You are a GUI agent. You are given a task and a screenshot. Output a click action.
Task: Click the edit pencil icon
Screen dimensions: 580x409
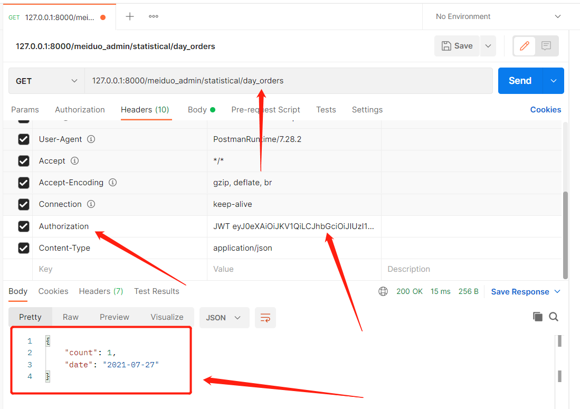524,46
